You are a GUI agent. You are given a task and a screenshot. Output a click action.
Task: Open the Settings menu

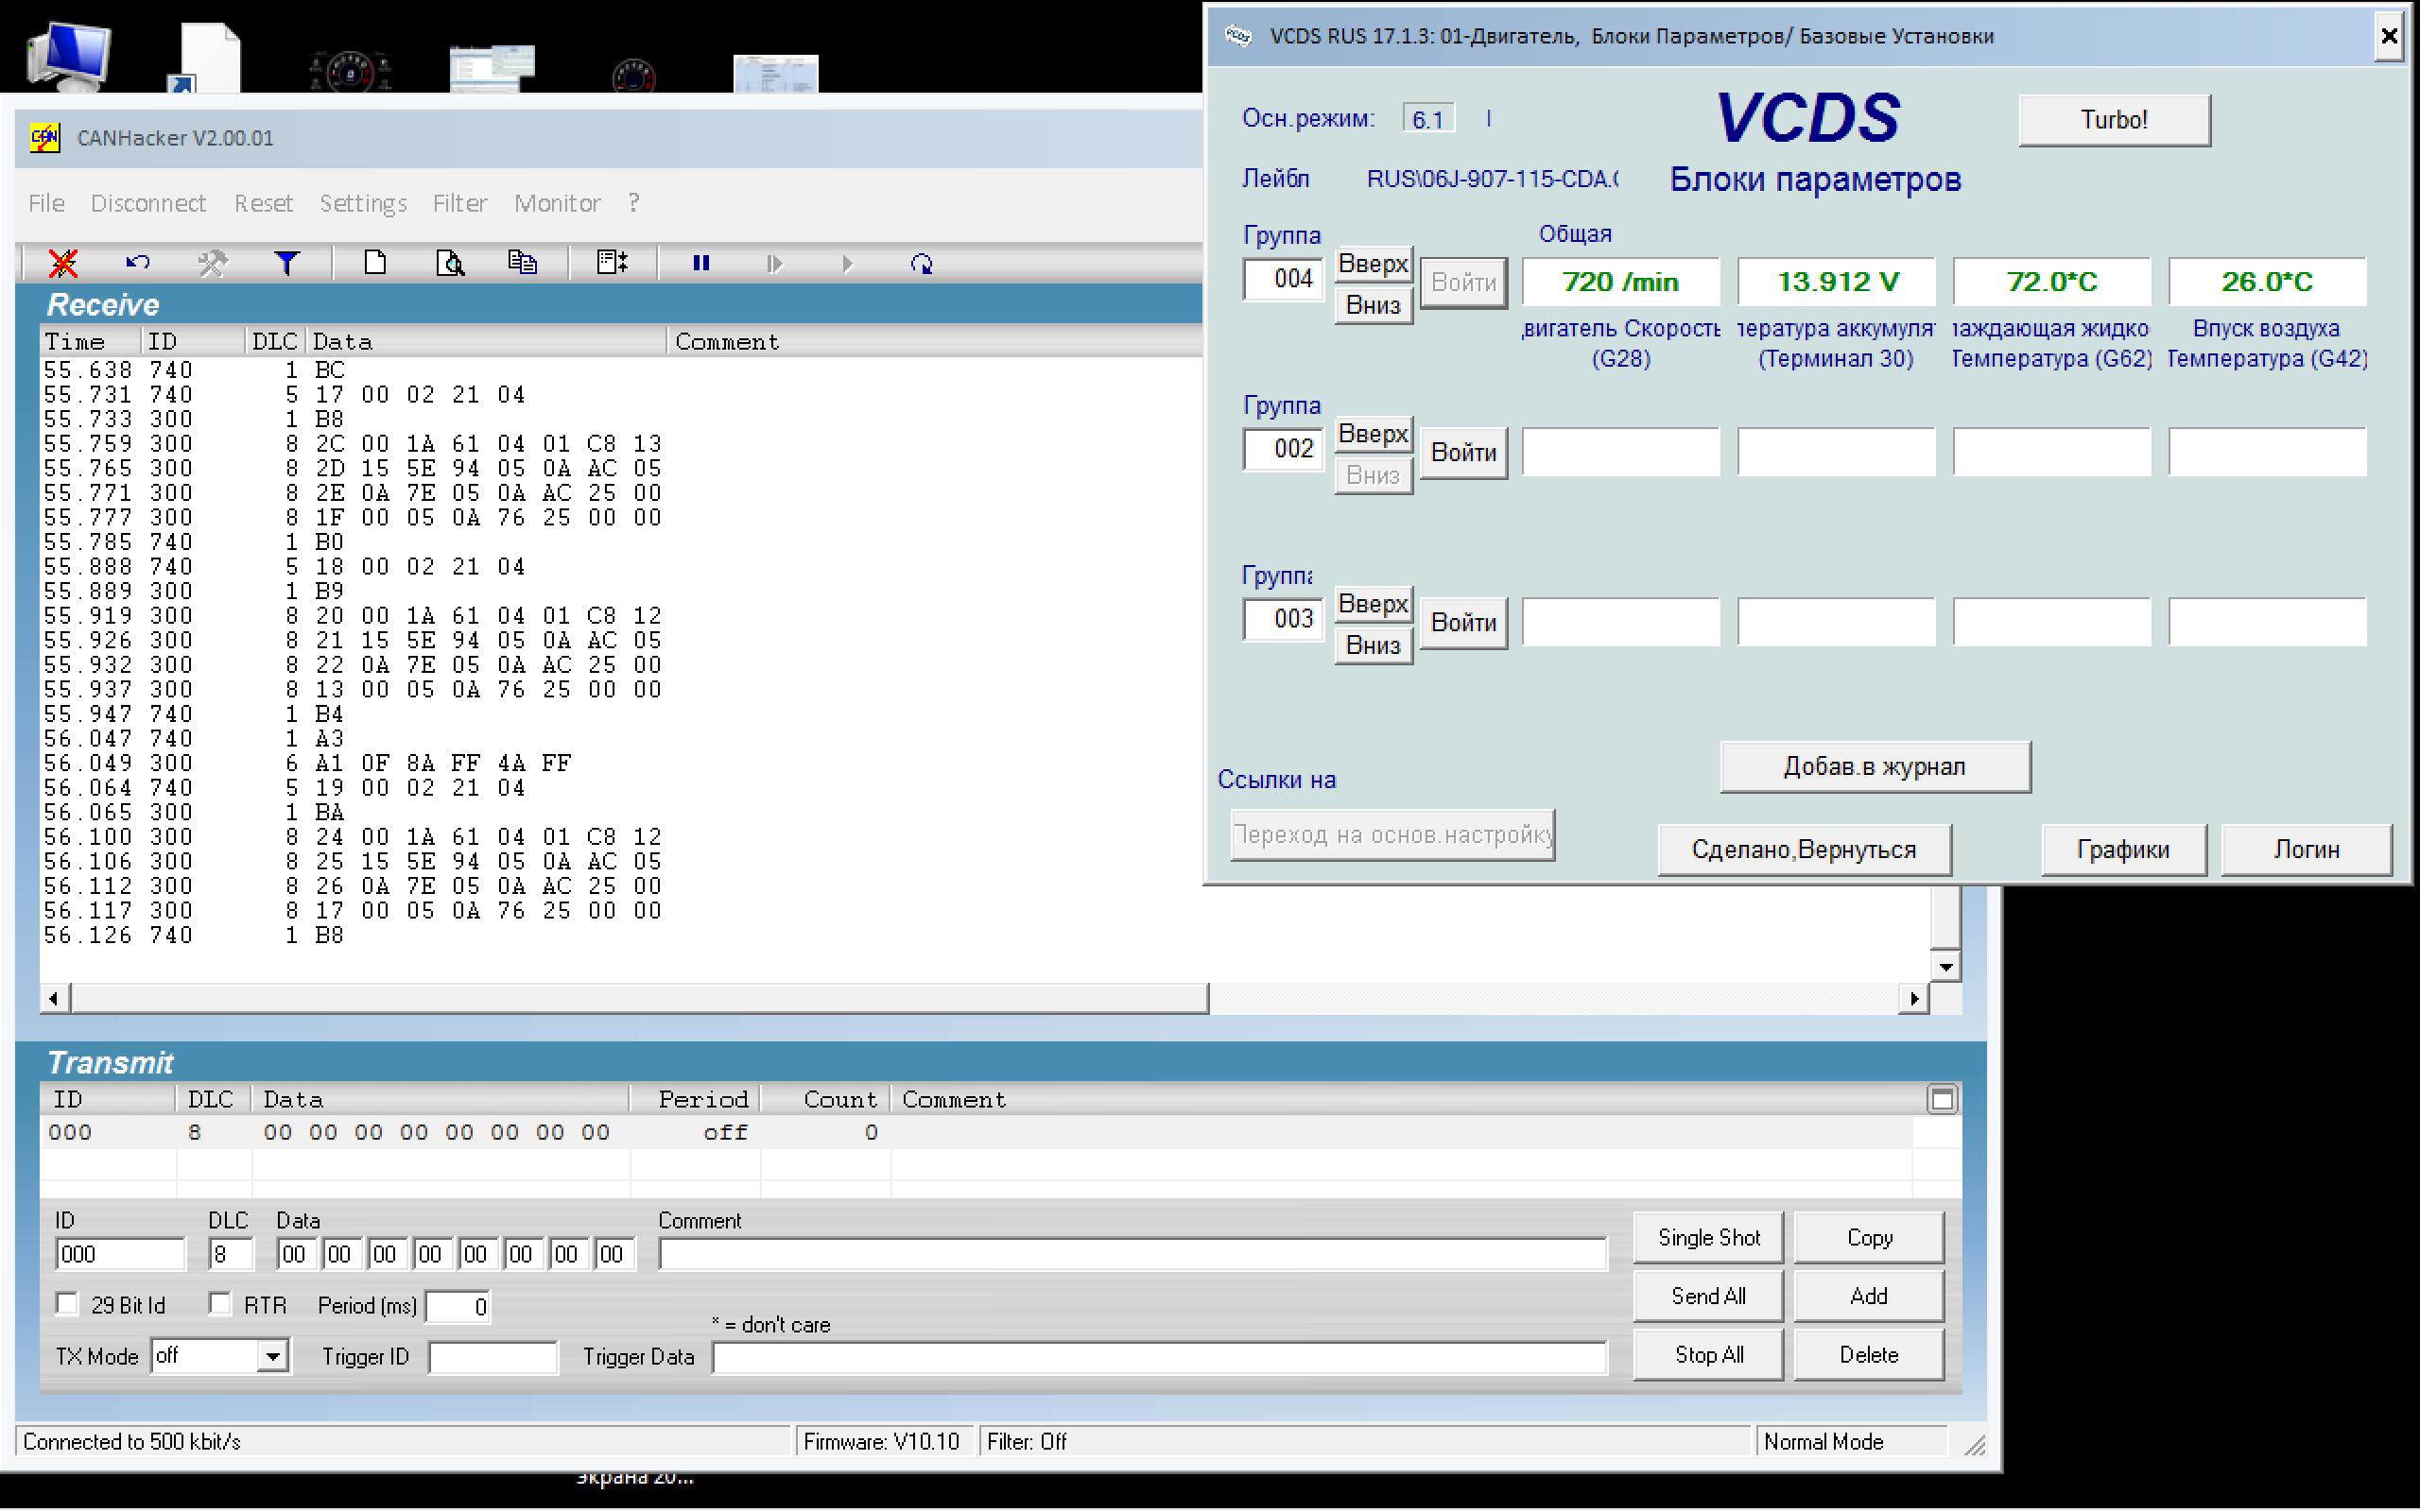click(x=363, y=203)
